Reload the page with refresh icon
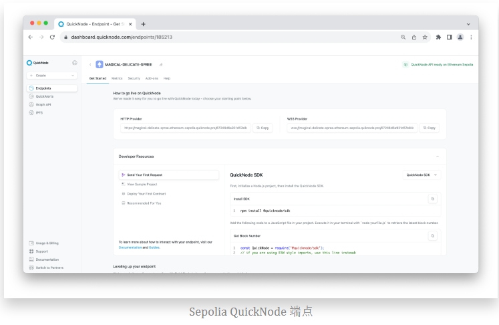The width and height of the screenshot is (499, 325). coord(53,37)
